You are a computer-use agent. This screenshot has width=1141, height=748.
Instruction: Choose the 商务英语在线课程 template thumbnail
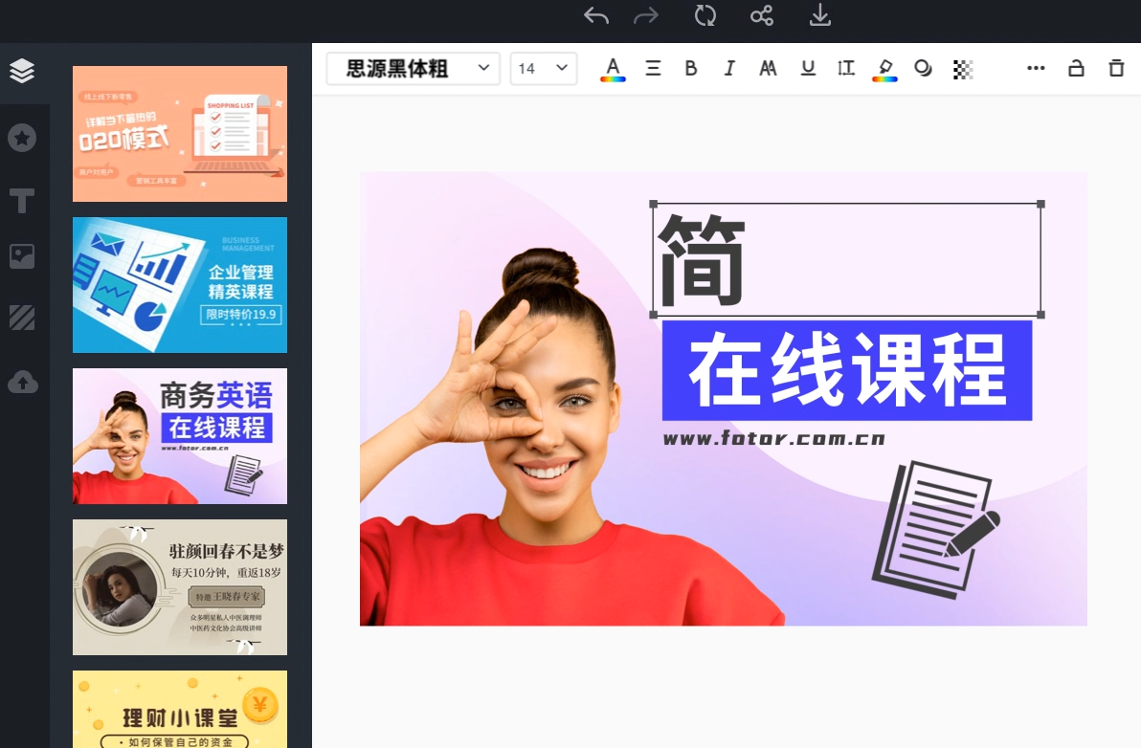[x=180, y=436]
